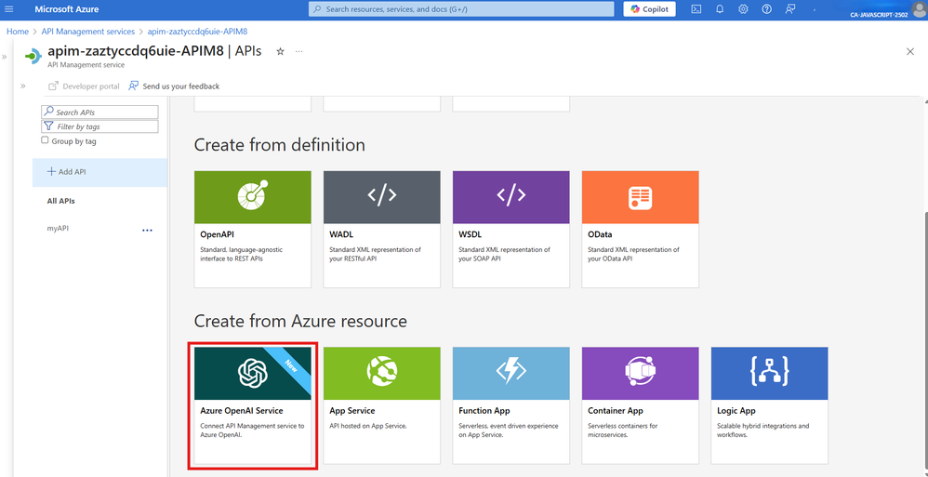Favorite this page with the star icon
The height and width of the screenshot is (477, 928).
(280, 52)
